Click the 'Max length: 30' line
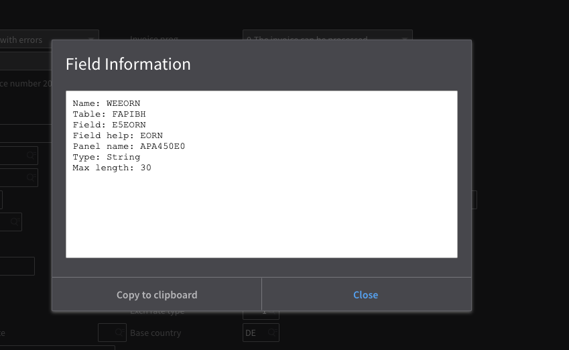 pos(112,168)
